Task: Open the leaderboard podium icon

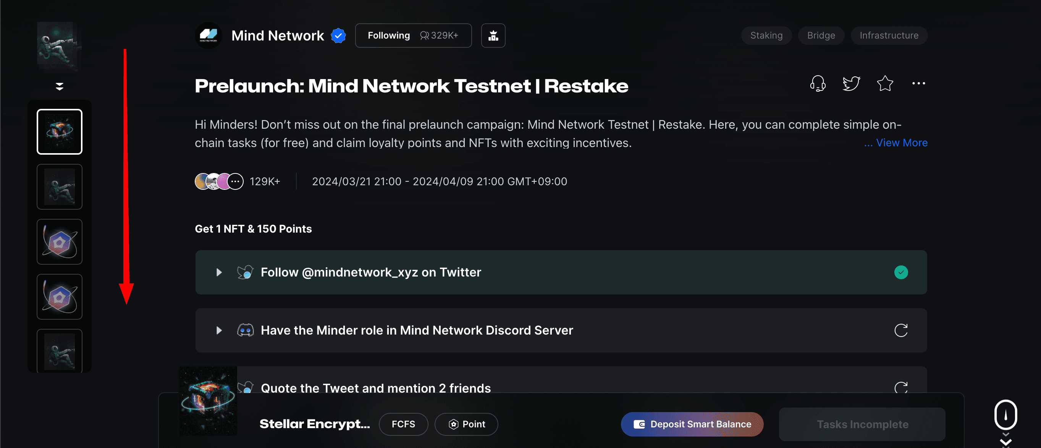Action: point(493,36)
